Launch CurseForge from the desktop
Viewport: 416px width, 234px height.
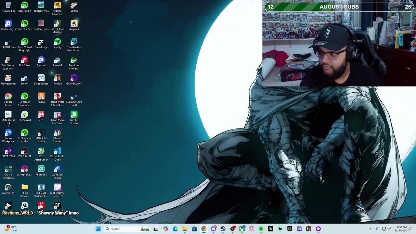pyautogui.click(x=41, y=44)
